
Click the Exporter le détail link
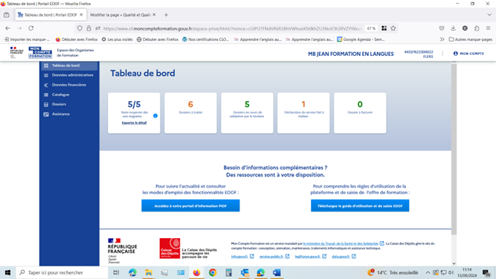click(x=134, y=123)
